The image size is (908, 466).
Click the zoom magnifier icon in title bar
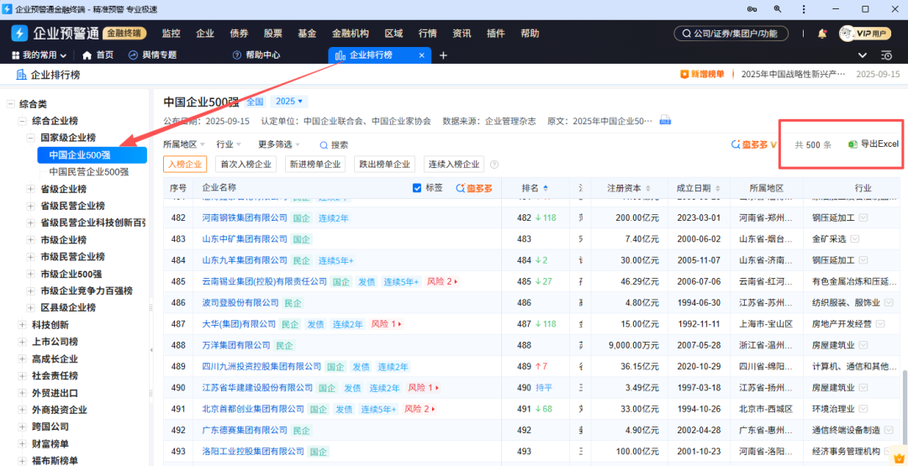778,9
